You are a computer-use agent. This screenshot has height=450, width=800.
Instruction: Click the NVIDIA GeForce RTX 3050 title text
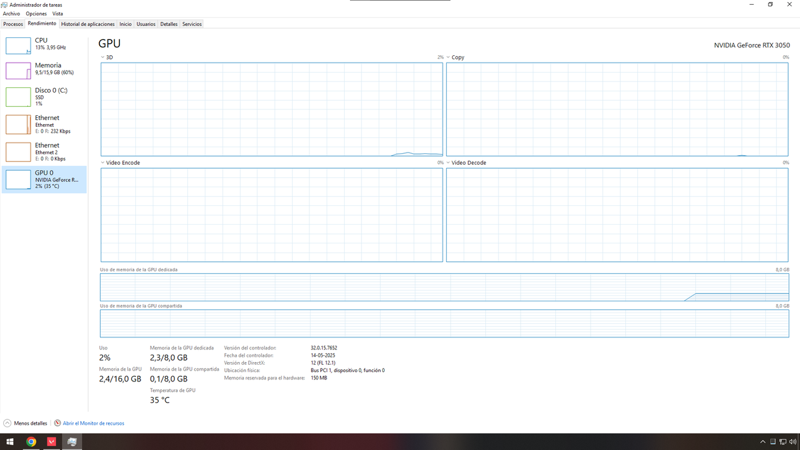tap(752, 45)
